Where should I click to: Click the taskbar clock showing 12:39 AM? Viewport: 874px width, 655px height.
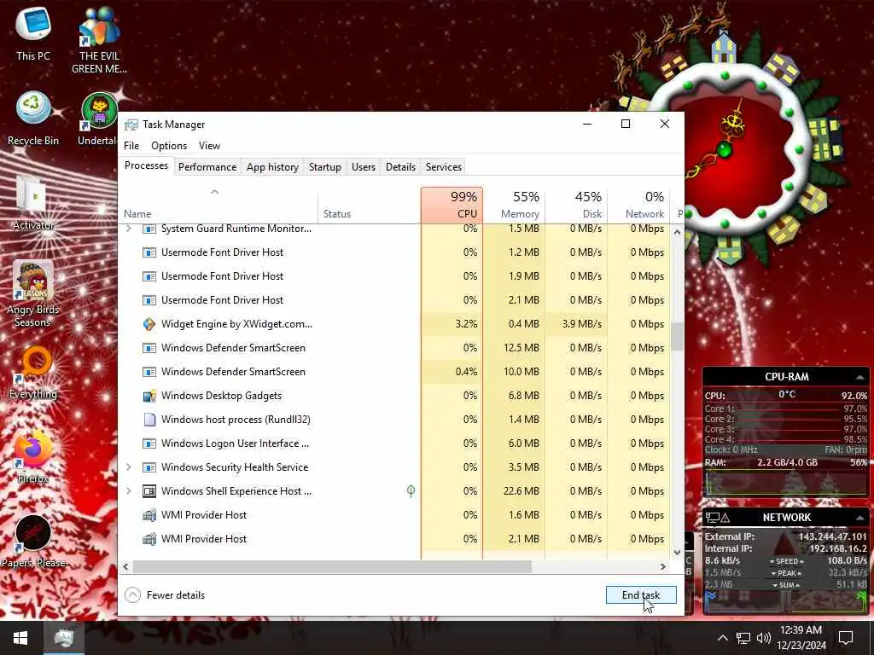(x=801, y=638)
